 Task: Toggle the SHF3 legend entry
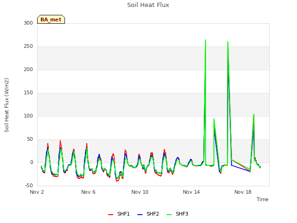coord(177,214)
